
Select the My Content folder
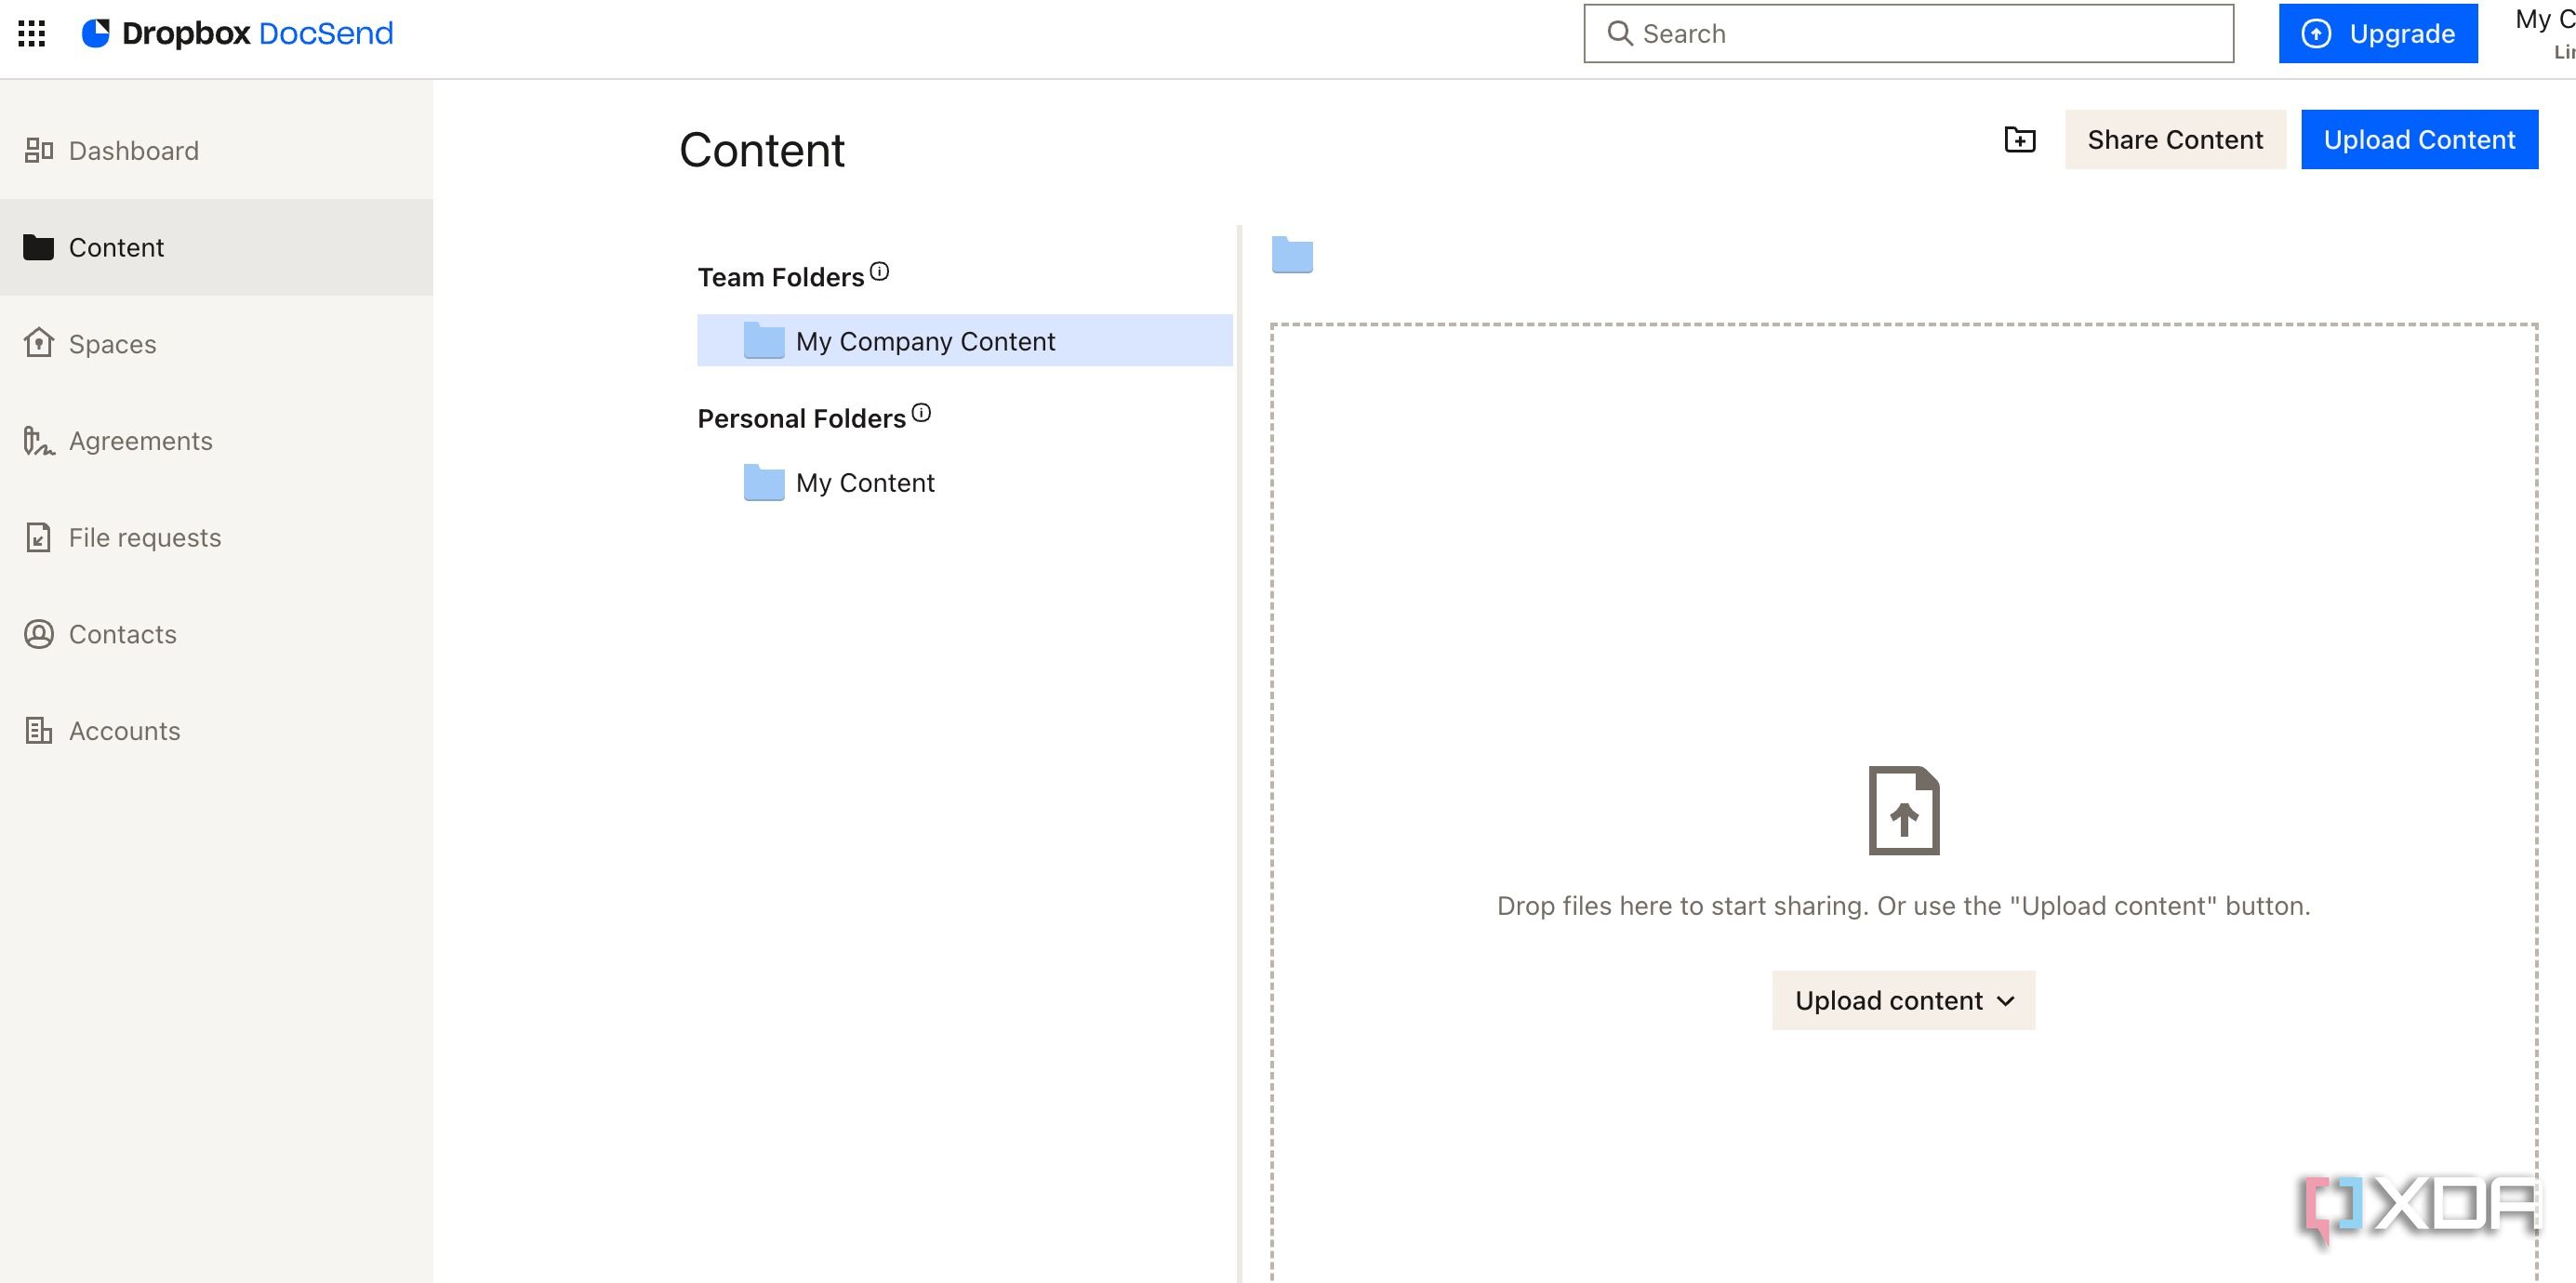point(964,483)
